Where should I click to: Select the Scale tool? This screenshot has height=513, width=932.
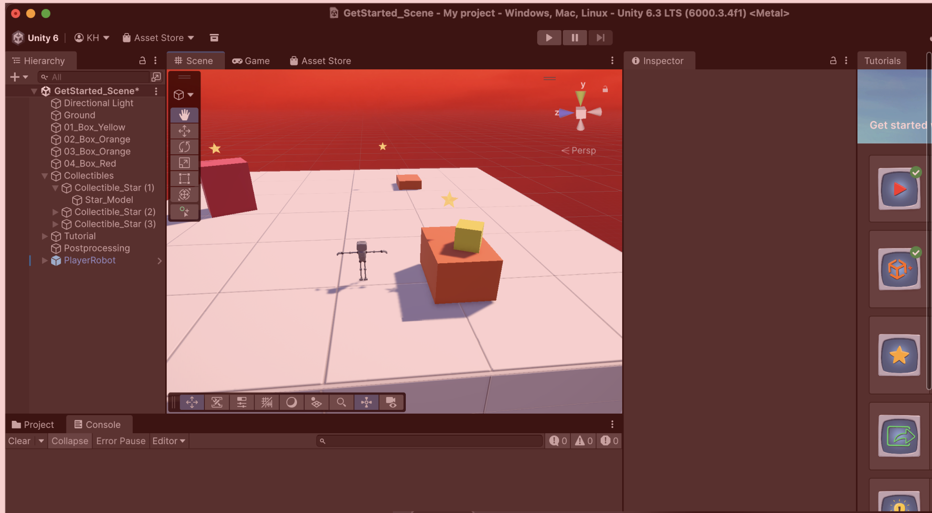[x=184, y=162]
